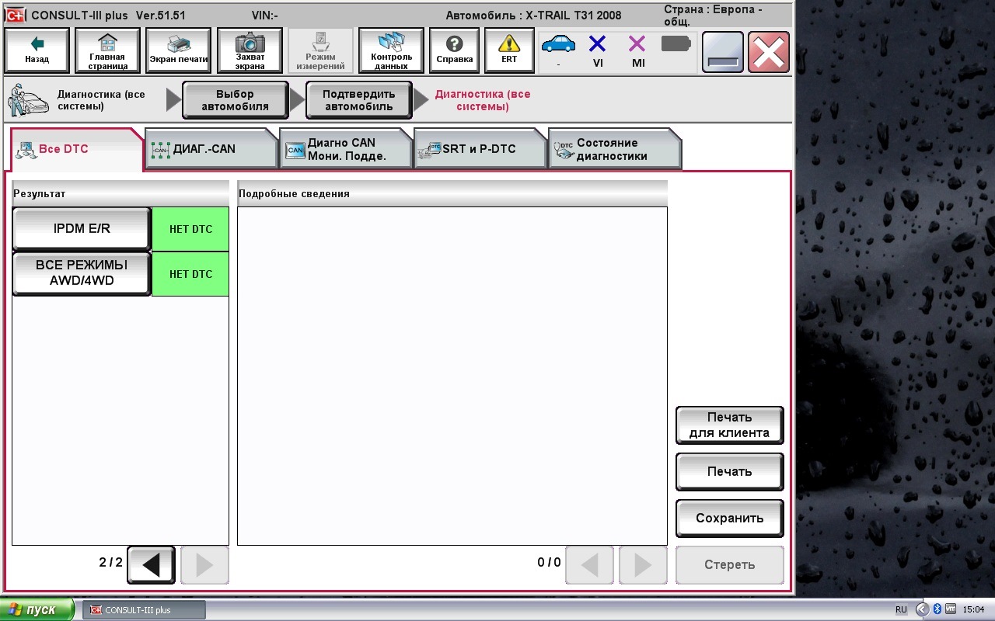
Task: Click the VI status indicator
Action: [x=597, y=51]
